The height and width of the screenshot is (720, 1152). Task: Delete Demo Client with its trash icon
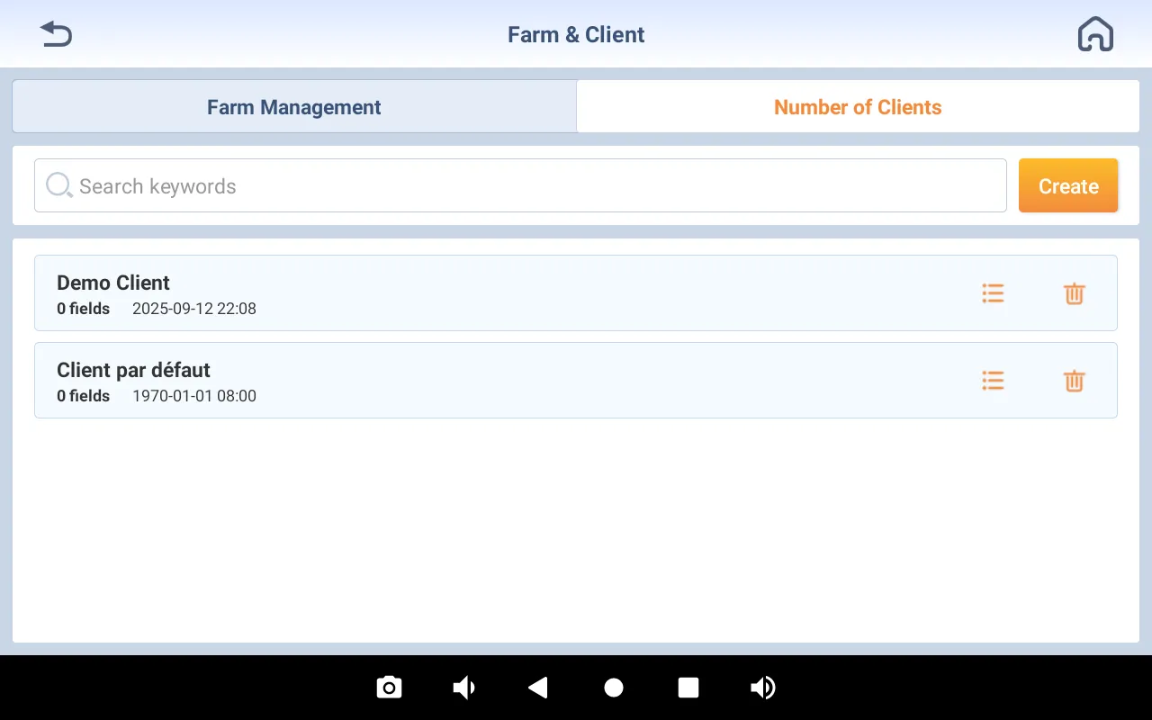(x=1074, y=293)
